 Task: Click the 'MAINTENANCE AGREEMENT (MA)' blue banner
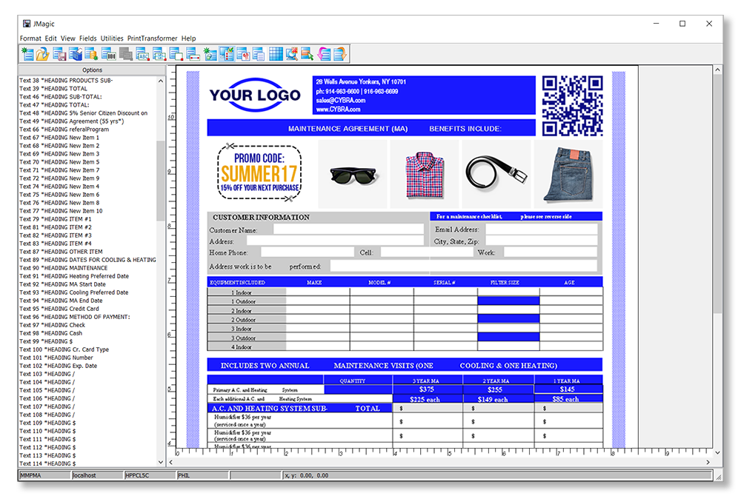(x=371, y=128)
